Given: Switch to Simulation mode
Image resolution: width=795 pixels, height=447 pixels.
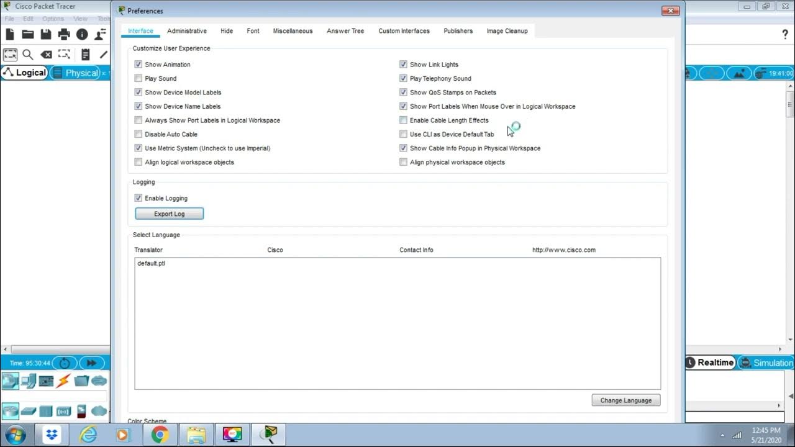Looking at the screenshot, I should 766,363.
